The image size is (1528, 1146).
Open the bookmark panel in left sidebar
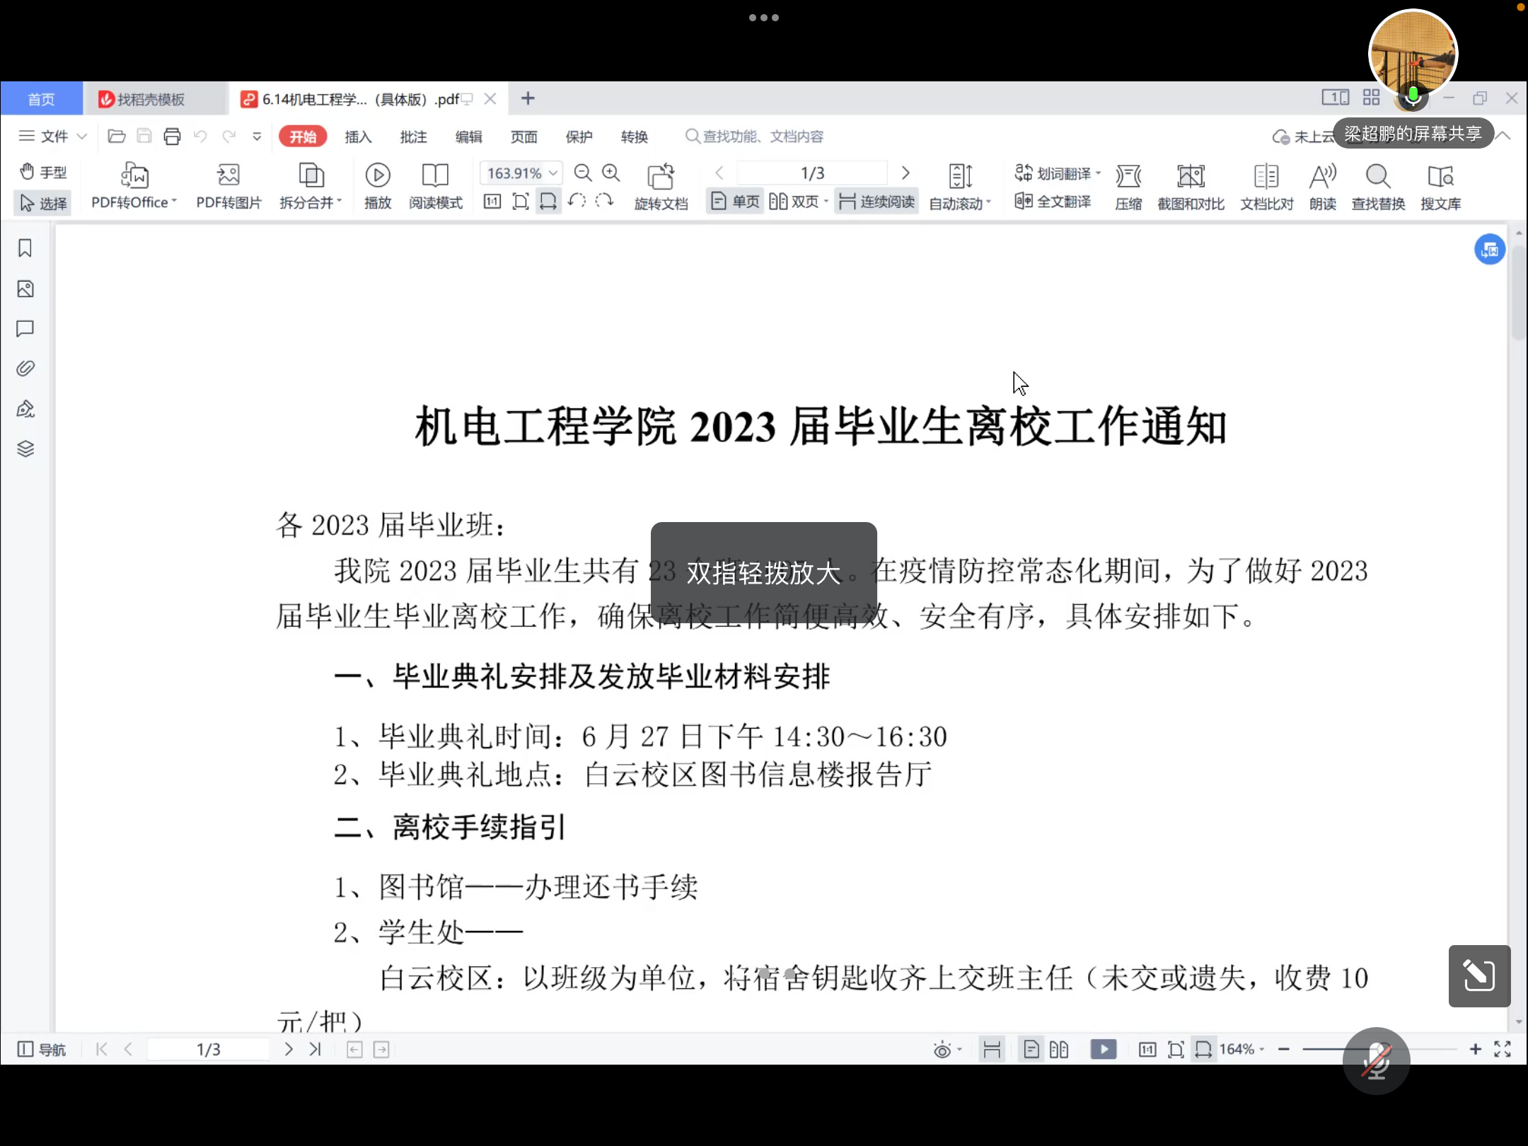[25, 248]
